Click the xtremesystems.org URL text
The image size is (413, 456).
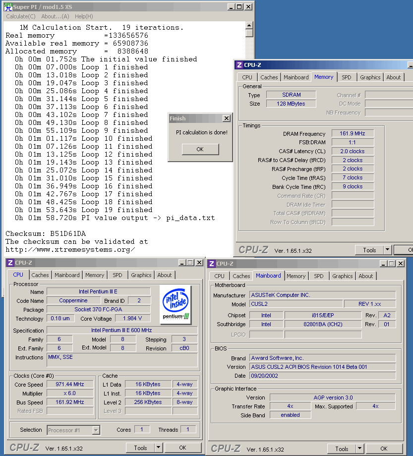(x=70, y=250)
